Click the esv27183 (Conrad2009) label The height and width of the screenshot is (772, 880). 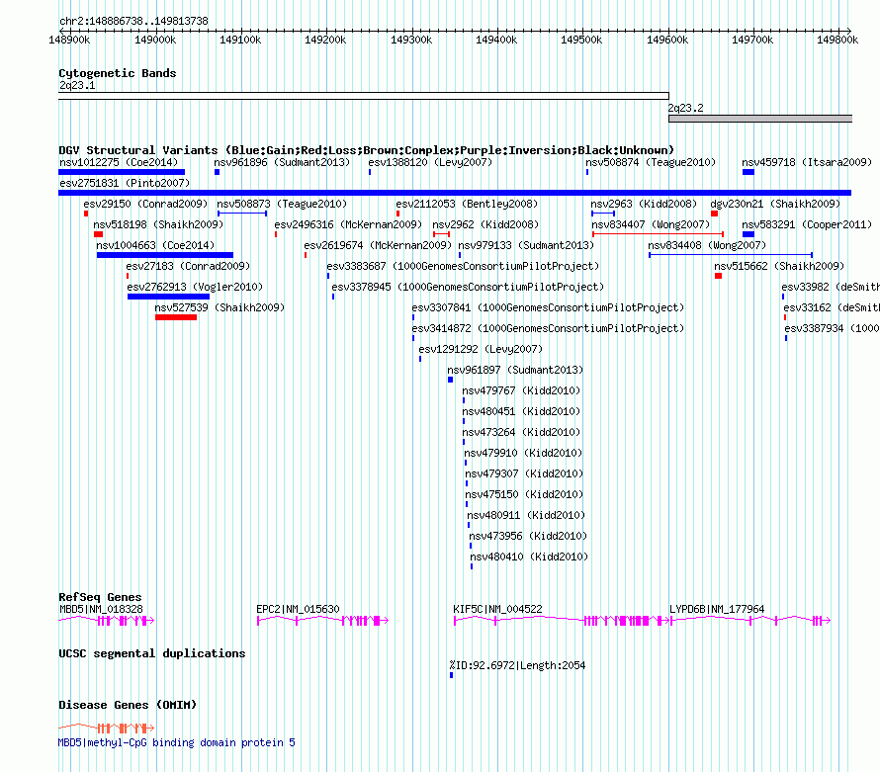click(x=188, y=266)
